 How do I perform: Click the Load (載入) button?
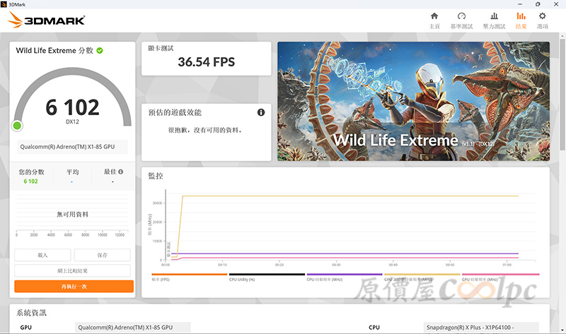click(42, 255)
